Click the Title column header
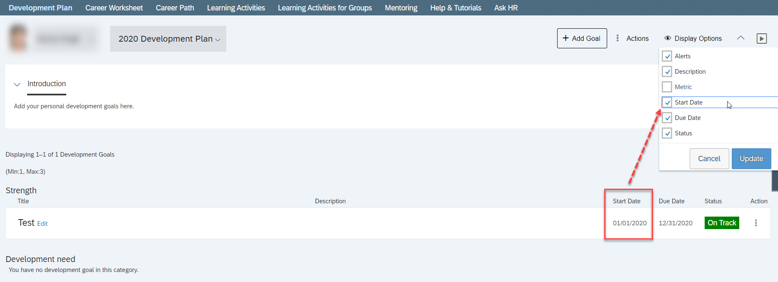 [23, 201]
